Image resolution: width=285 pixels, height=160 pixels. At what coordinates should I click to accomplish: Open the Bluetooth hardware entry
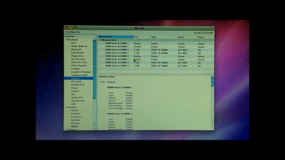click(76, 49)
